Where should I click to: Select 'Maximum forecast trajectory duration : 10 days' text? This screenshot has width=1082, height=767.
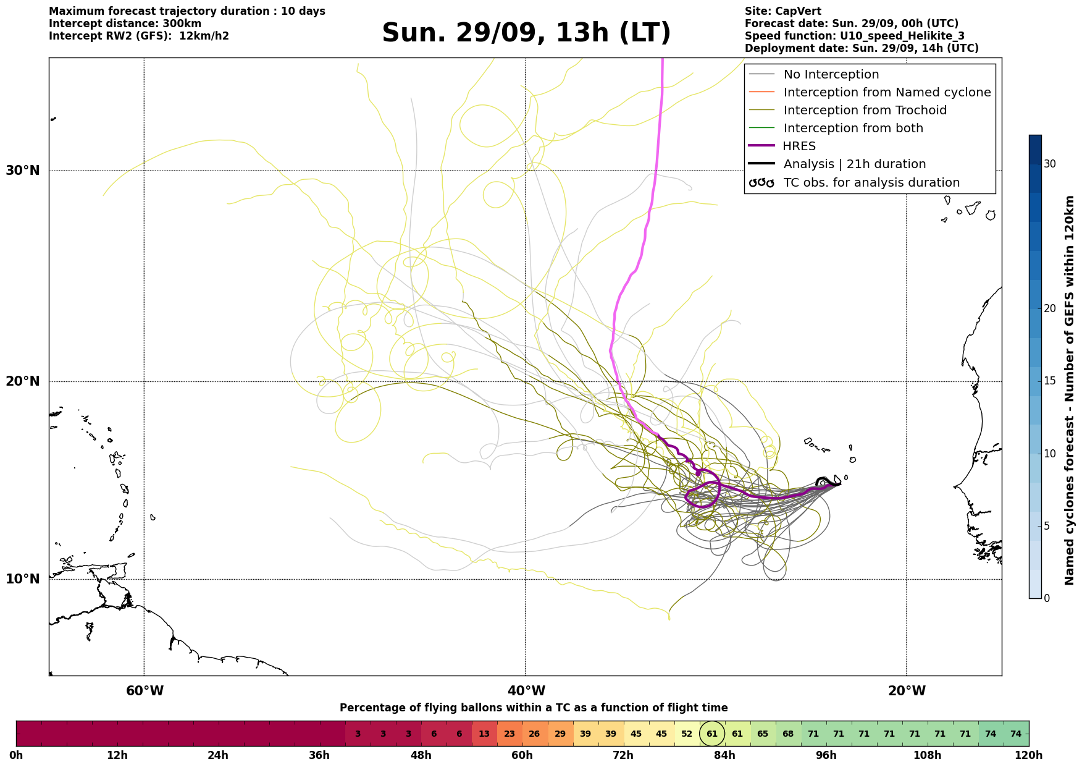pos(187,11)
